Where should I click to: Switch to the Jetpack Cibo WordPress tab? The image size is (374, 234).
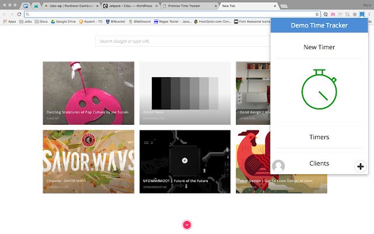[x=130, y=6]
